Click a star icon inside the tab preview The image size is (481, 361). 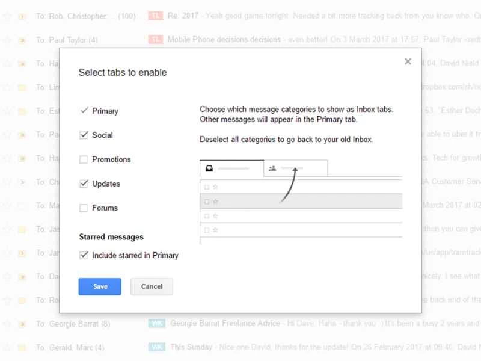215,187
